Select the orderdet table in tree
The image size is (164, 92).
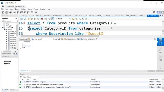pos(13,49)
